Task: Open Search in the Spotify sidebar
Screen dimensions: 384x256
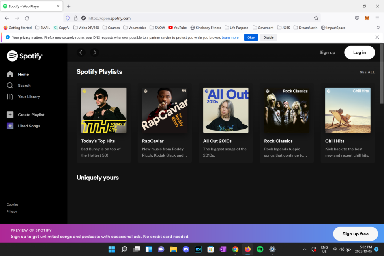Action: coord(19,86)
